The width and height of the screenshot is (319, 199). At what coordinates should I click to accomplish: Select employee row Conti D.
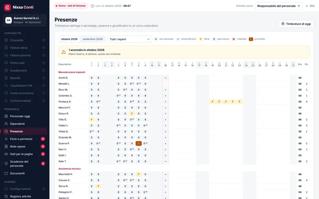pyautogui.click(x=184, y=78)
